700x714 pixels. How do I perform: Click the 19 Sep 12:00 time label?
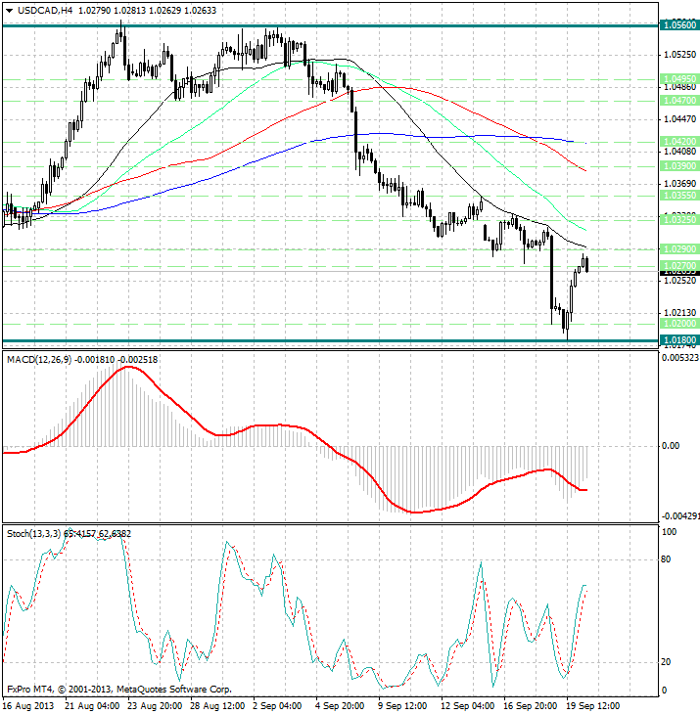click(592, 706)
